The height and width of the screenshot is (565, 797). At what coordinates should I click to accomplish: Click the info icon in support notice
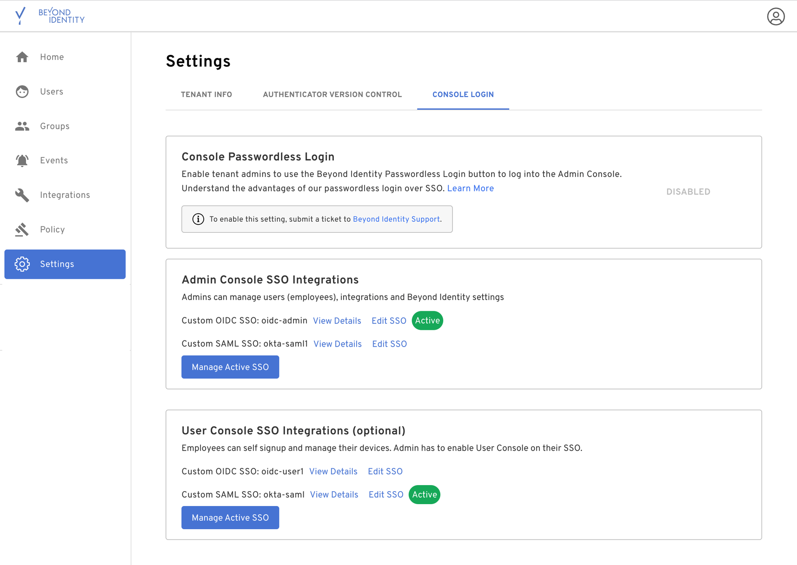(x=198, y=219)
